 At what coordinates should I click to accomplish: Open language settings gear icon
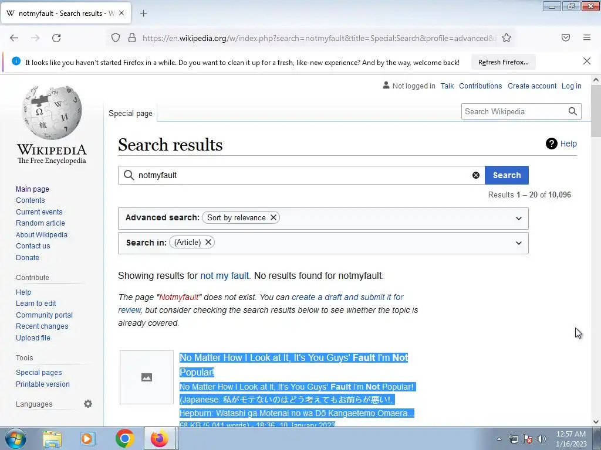pyautogui.click(x=88, y=404)
